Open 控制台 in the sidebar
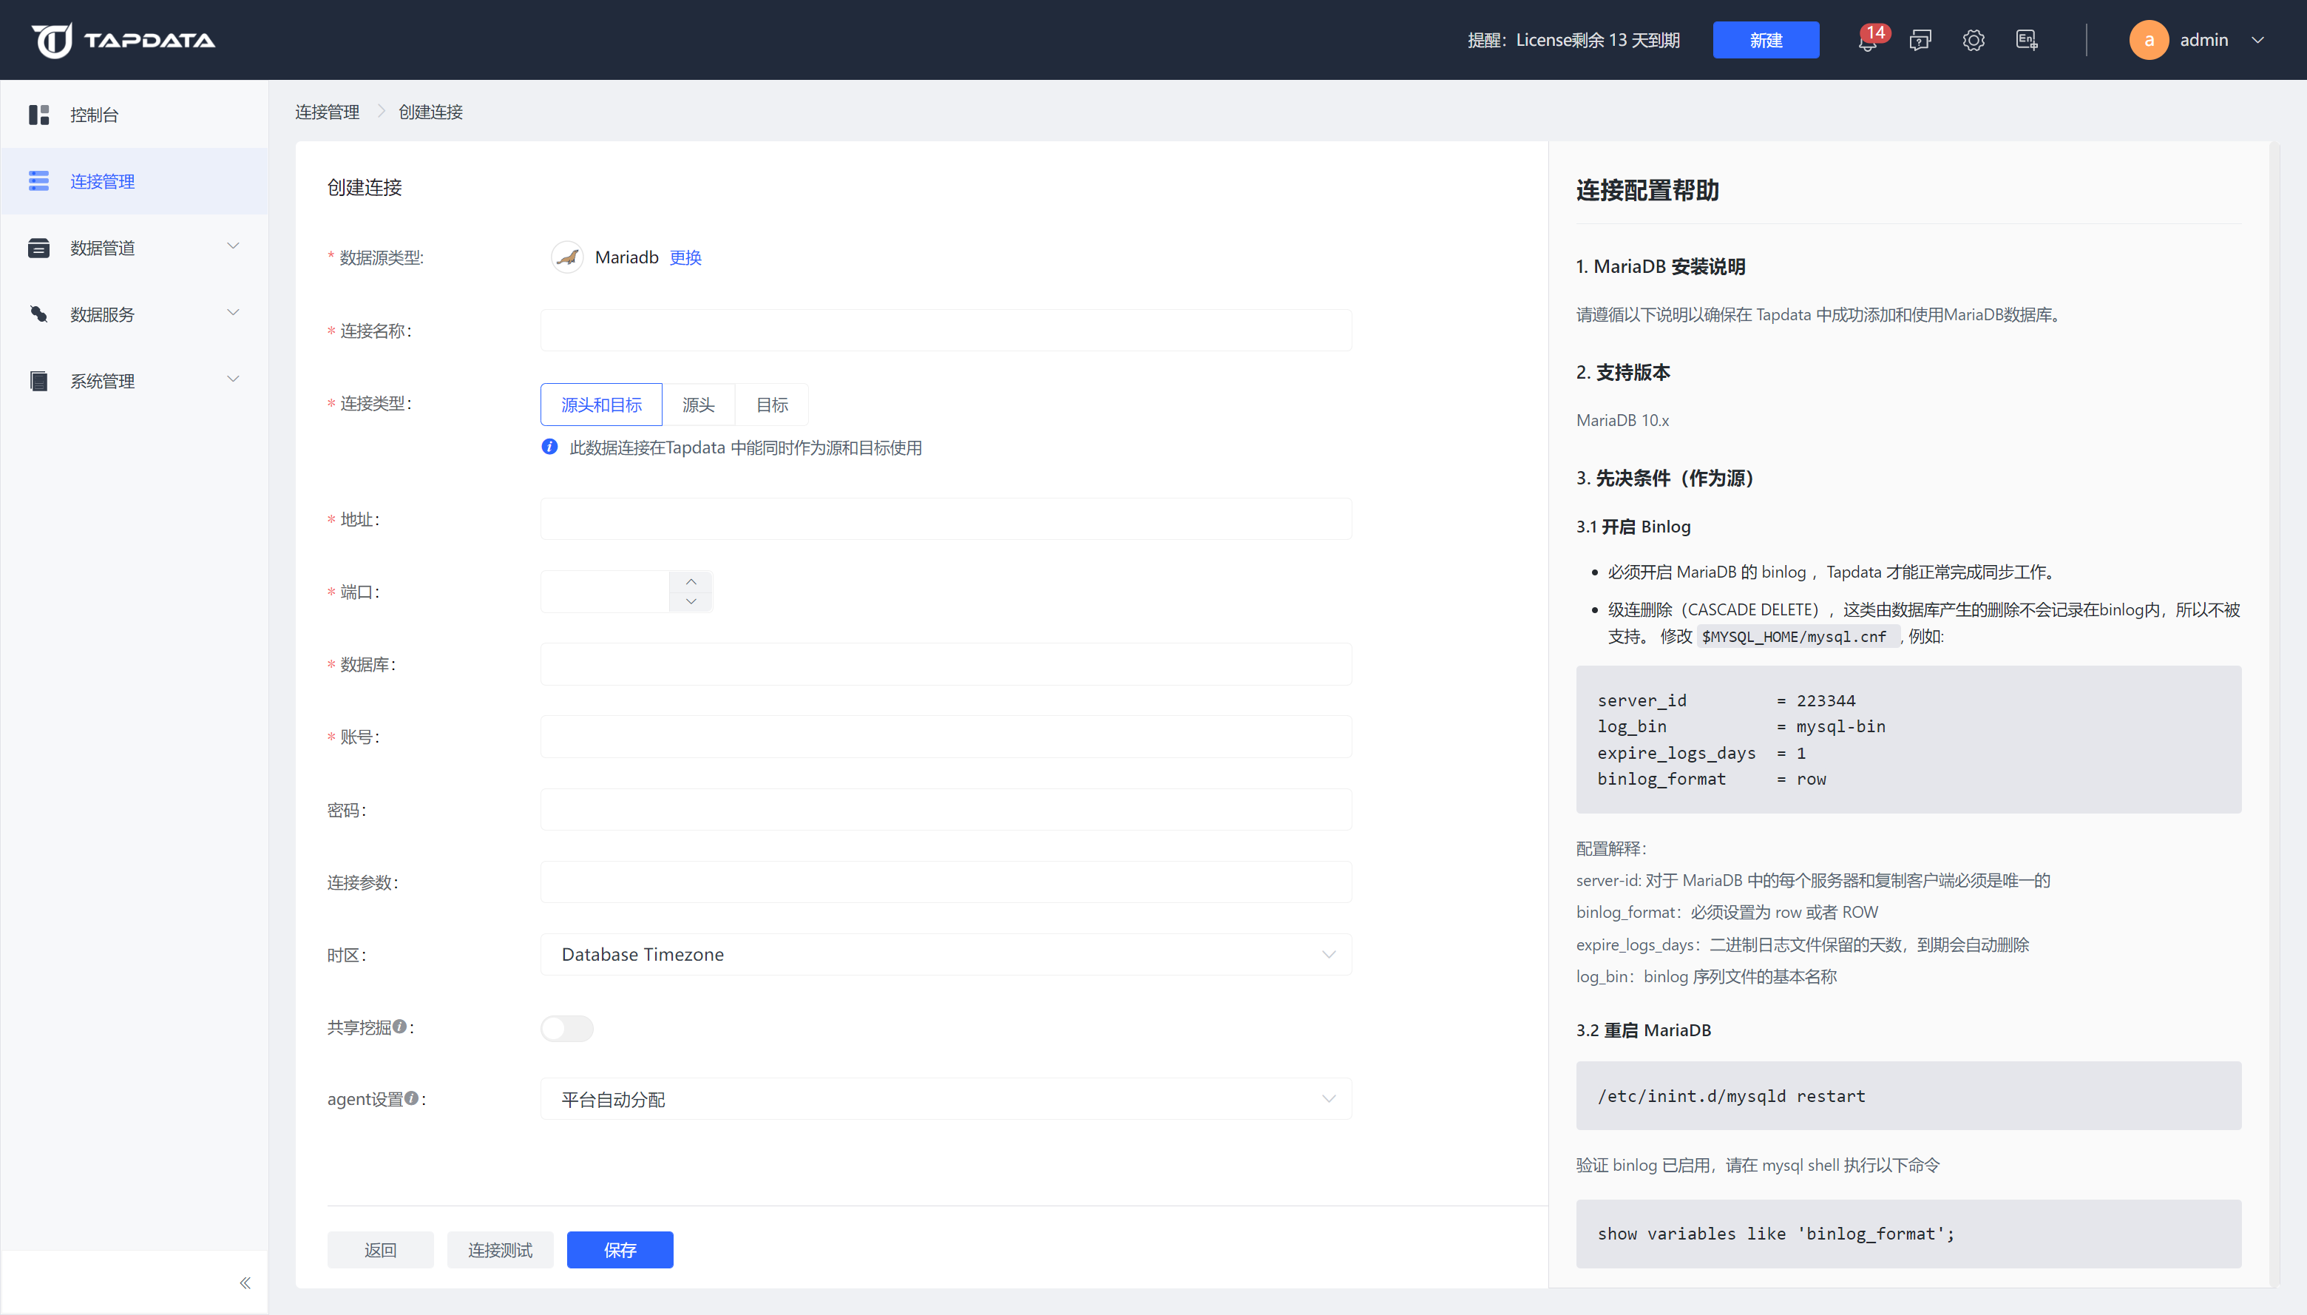Viewport: 2307px width, 1315px height. pos(95,115)
